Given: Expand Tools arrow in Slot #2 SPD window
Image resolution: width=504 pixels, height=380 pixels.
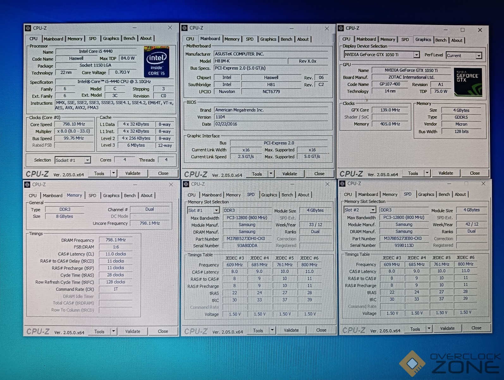Looking at the screenshot, I should coord(429,328).
